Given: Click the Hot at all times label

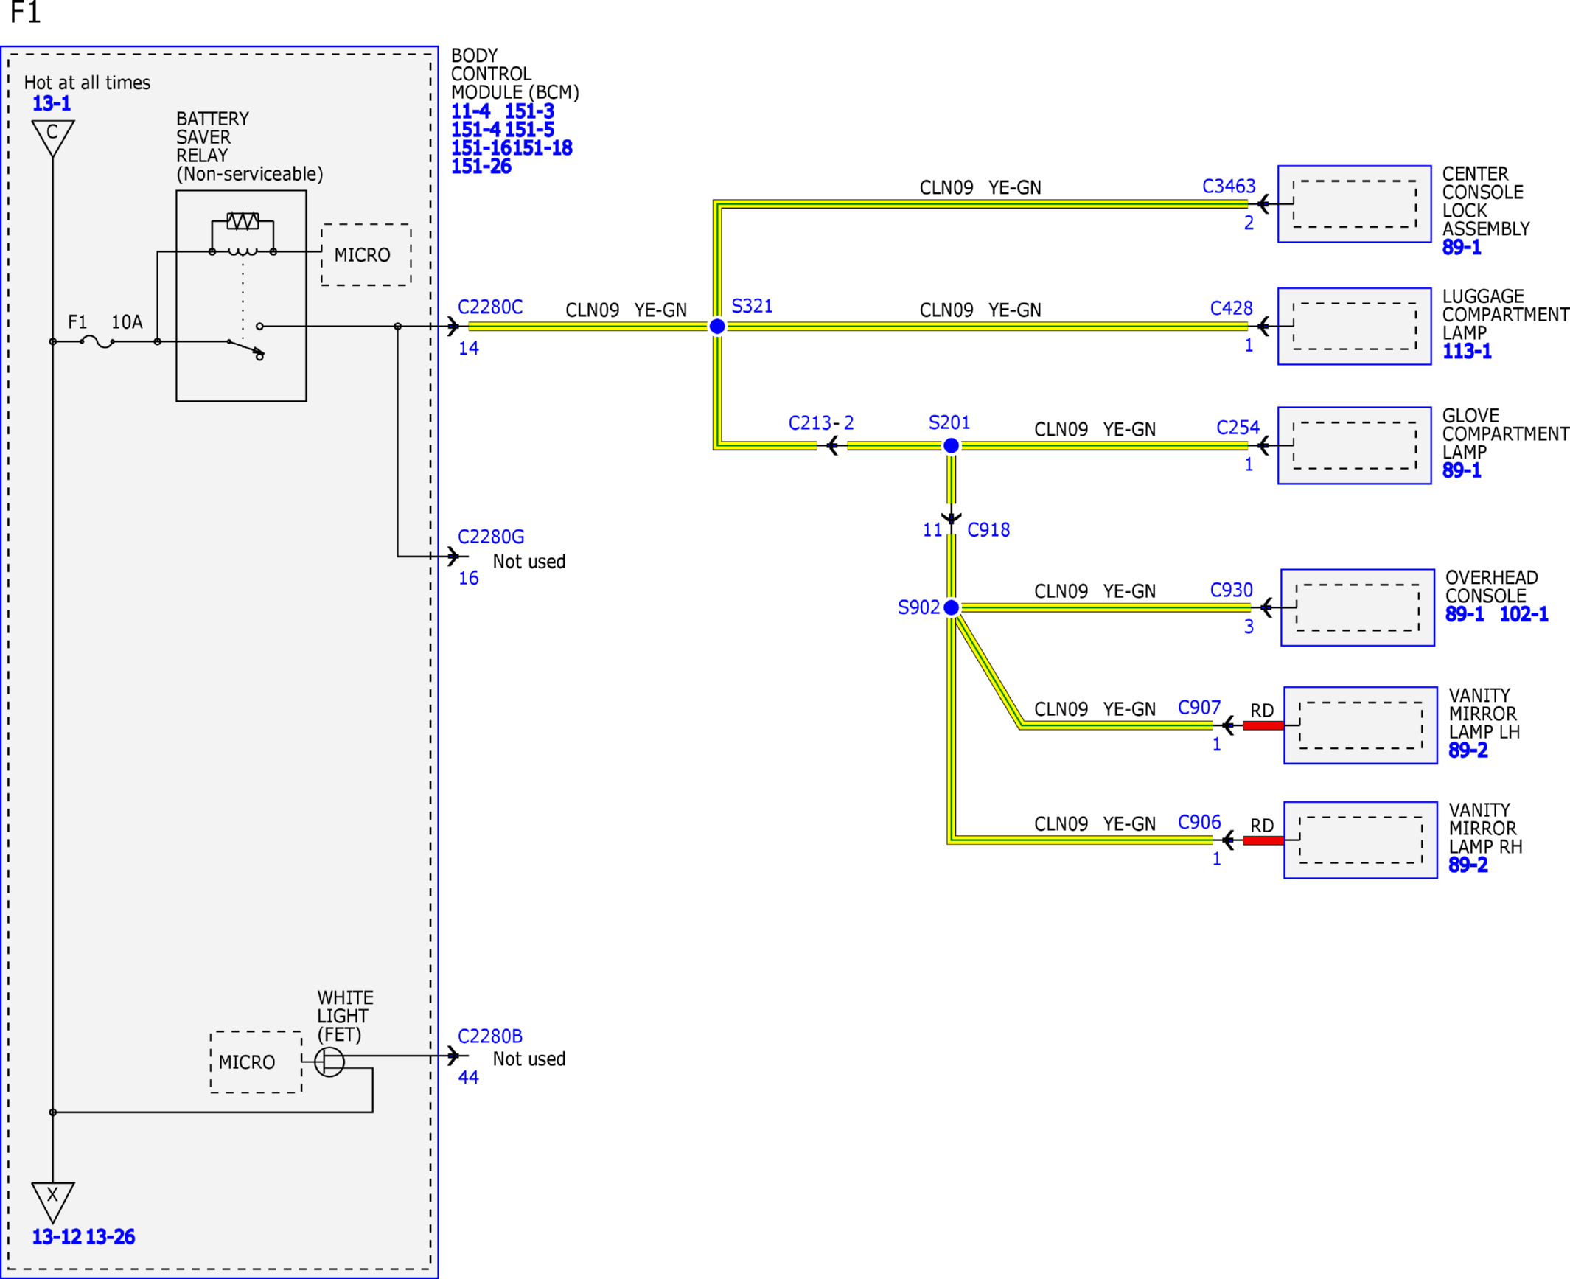Looking at the screenshot, I should pos(87,83).
